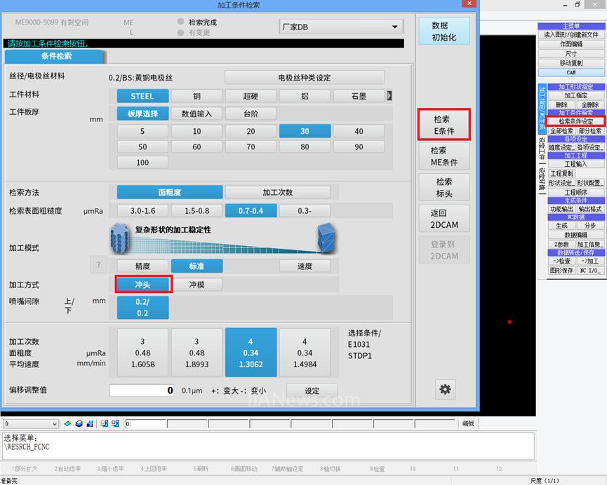Click CAM in the main menu panel
The width and height of the screenshot is (607, 485).
pos(571,72)
